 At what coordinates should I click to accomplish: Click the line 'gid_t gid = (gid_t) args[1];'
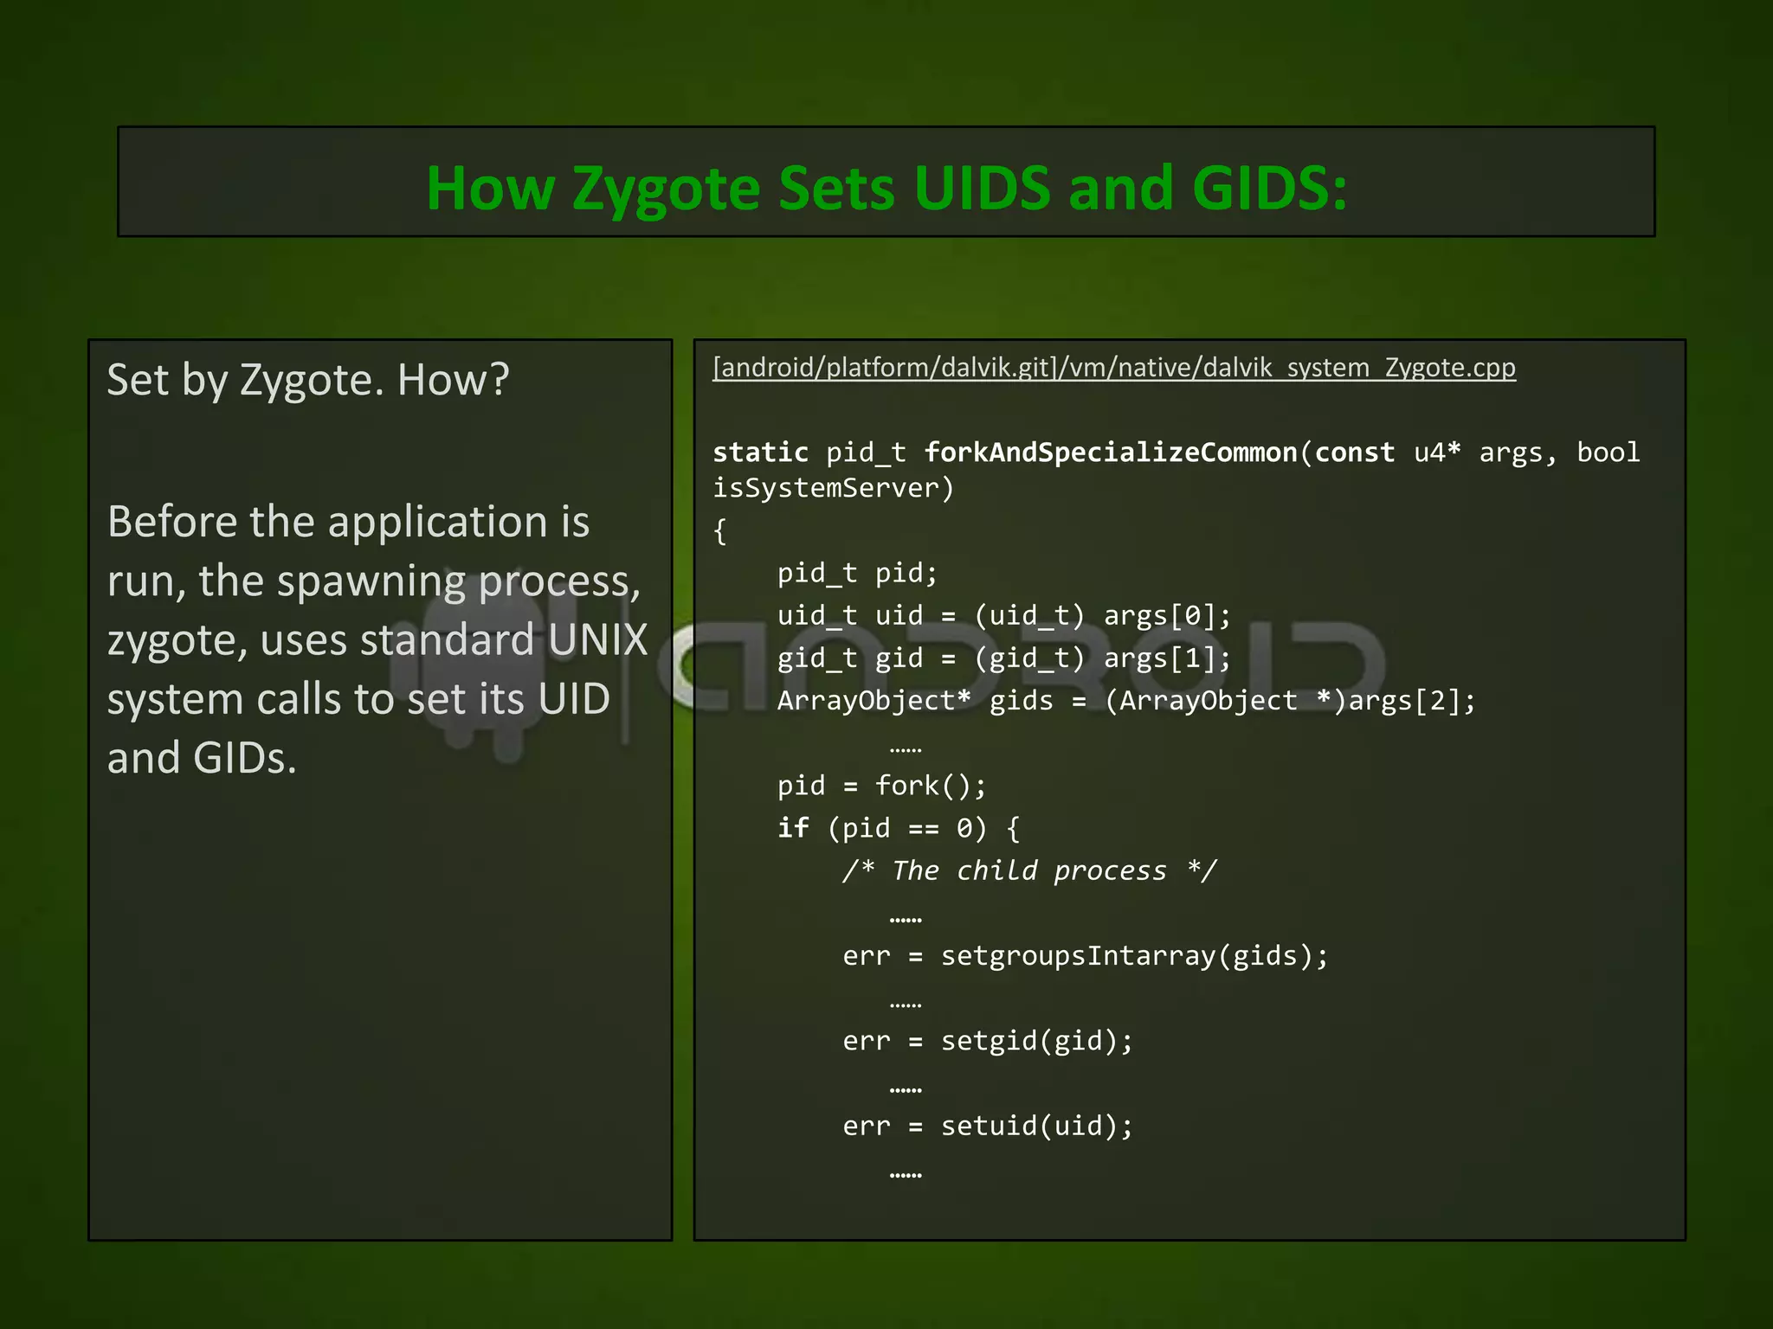(1004, 658)
